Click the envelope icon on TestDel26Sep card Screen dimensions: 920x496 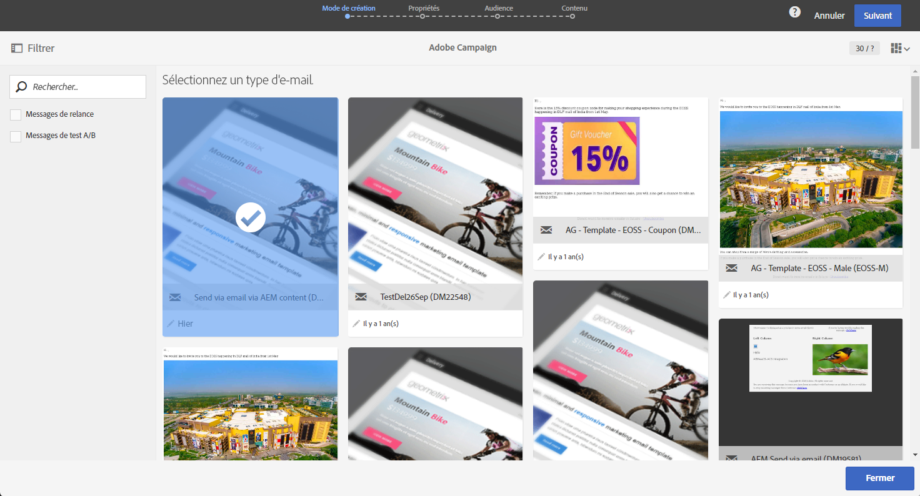tap(361, 297)
